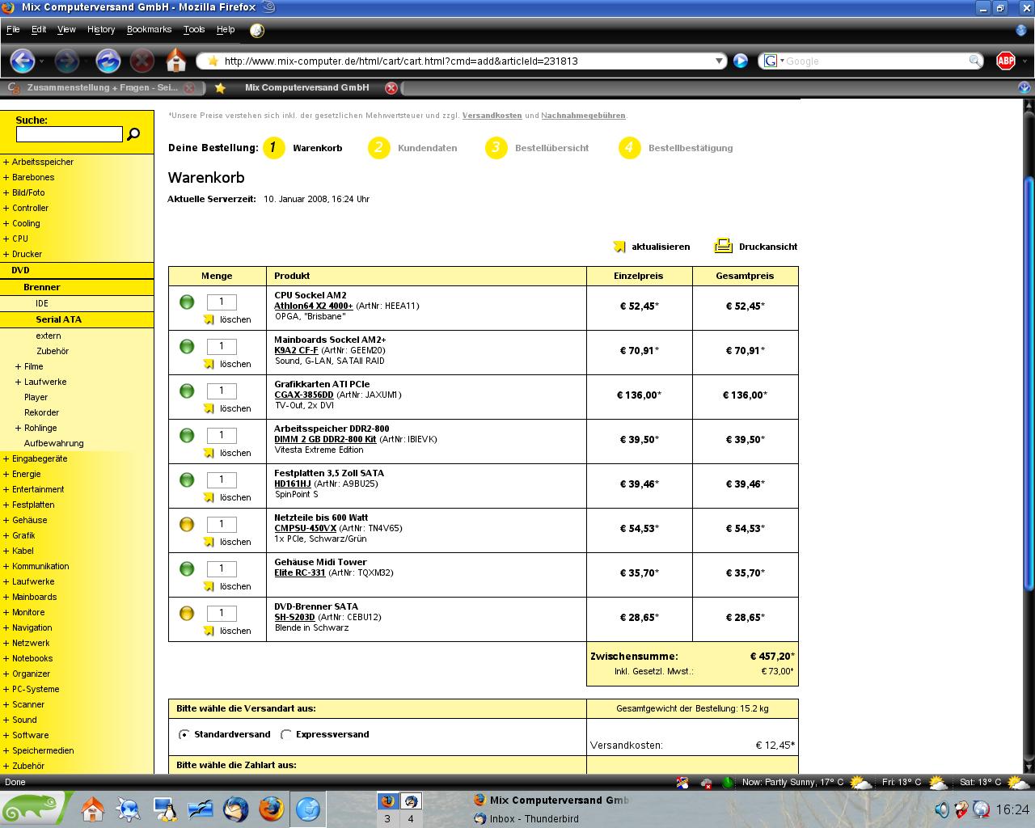Click the browser Back arrow button
This screenshot has width=1035, height=828.
(x=22, y=61)
